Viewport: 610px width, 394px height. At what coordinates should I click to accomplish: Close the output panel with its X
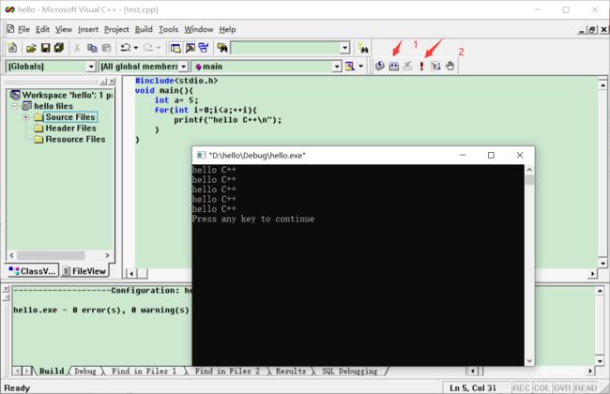6,289
